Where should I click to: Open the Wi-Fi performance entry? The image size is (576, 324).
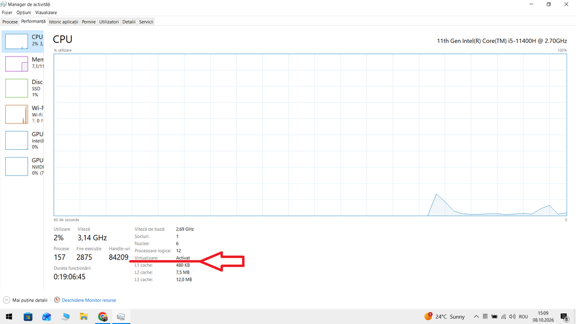point(23,114)
